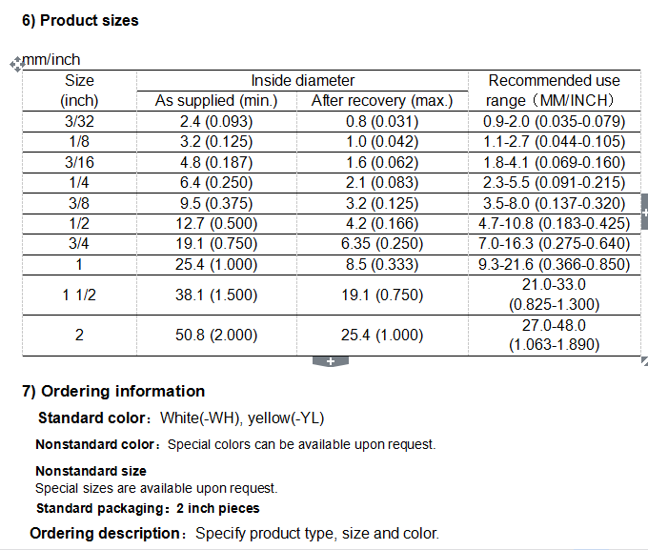
Task: Click the 'Inside diameter' header cell
Action: [x=302, y=81]
